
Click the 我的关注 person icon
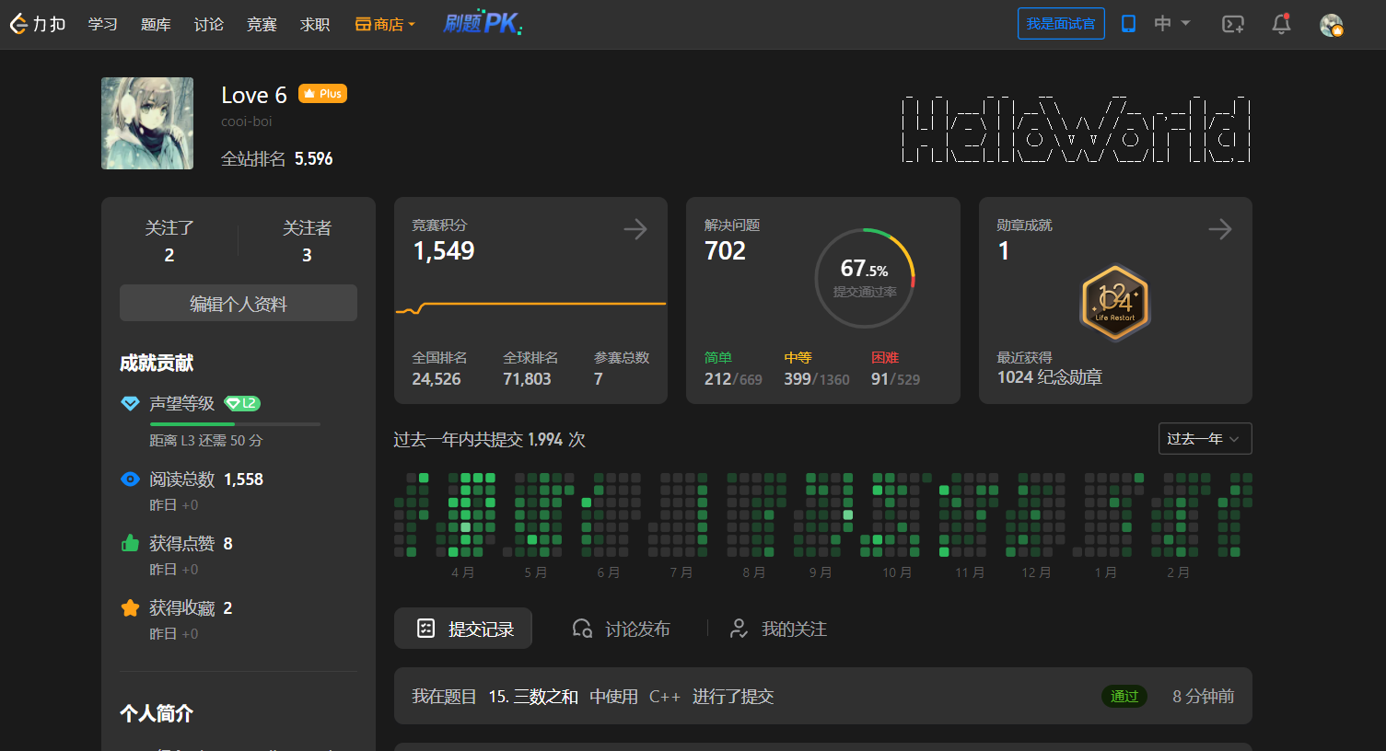coord(739,629)
